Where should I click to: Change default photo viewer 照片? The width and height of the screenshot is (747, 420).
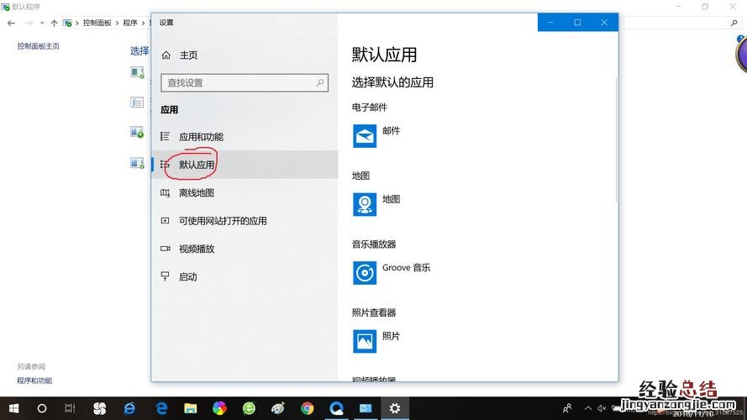376,341
